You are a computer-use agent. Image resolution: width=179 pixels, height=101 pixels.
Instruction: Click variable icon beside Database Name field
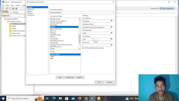[112, 27]
